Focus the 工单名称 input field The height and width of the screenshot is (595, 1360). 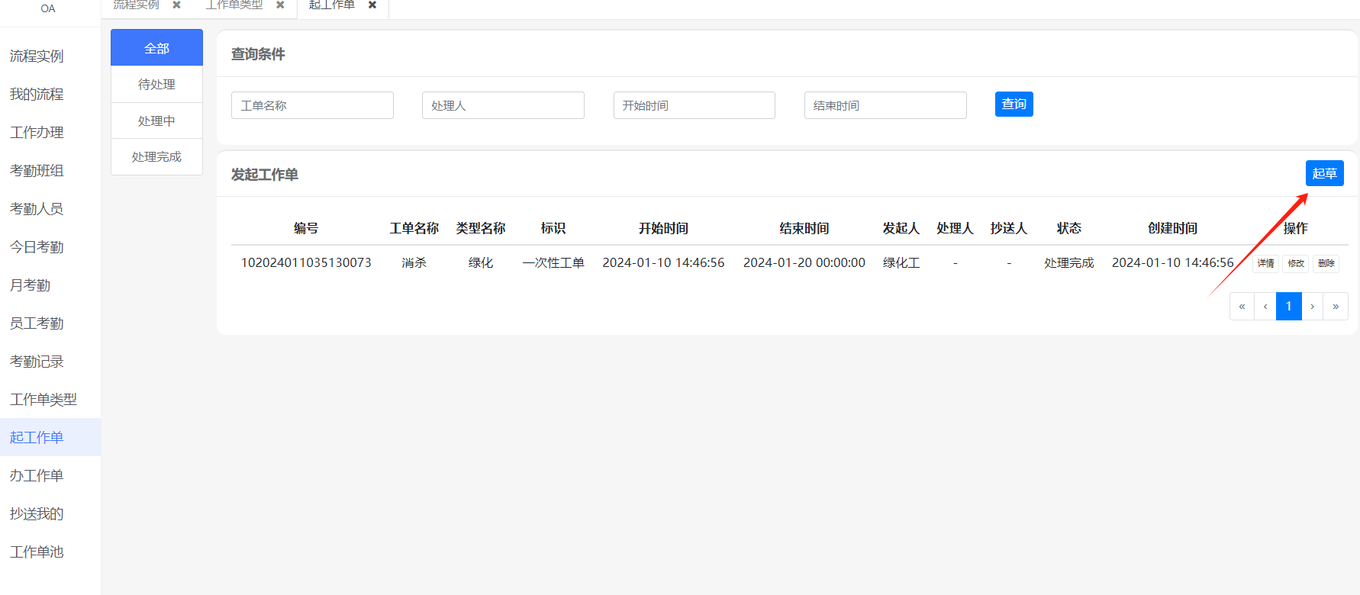click(312, 105)
